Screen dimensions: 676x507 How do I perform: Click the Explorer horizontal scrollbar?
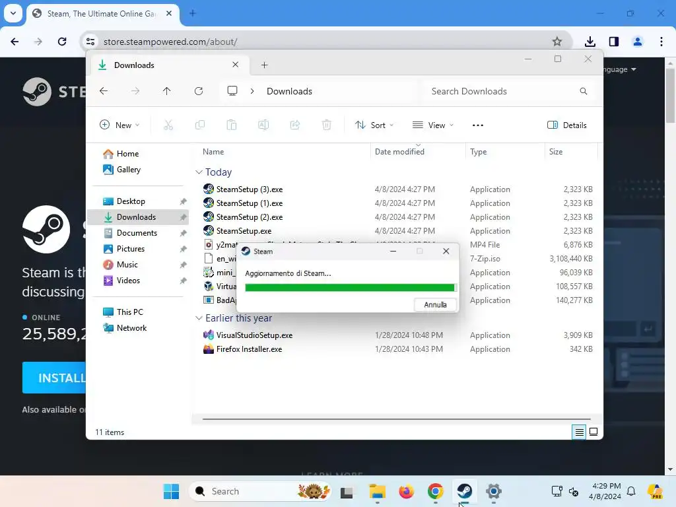396,419
